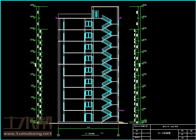
Task: Select the ground level staircase flight
Action: (106, 119)
